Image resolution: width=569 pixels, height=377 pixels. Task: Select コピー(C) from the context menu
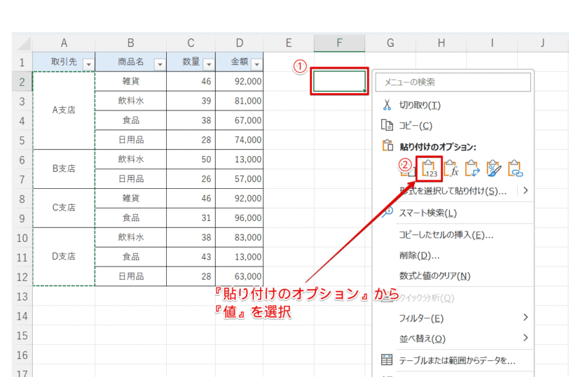tap(416, 126)
